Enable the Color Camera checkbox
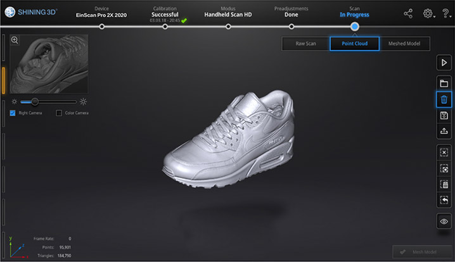455x262 pixels. point(59,113)
